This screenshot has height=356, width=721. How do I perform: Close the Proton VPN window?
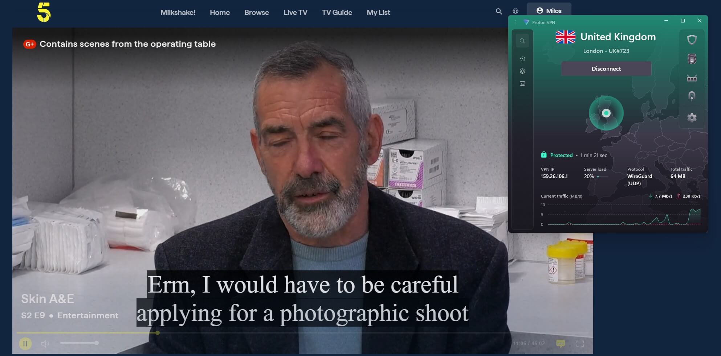point(700,21)
